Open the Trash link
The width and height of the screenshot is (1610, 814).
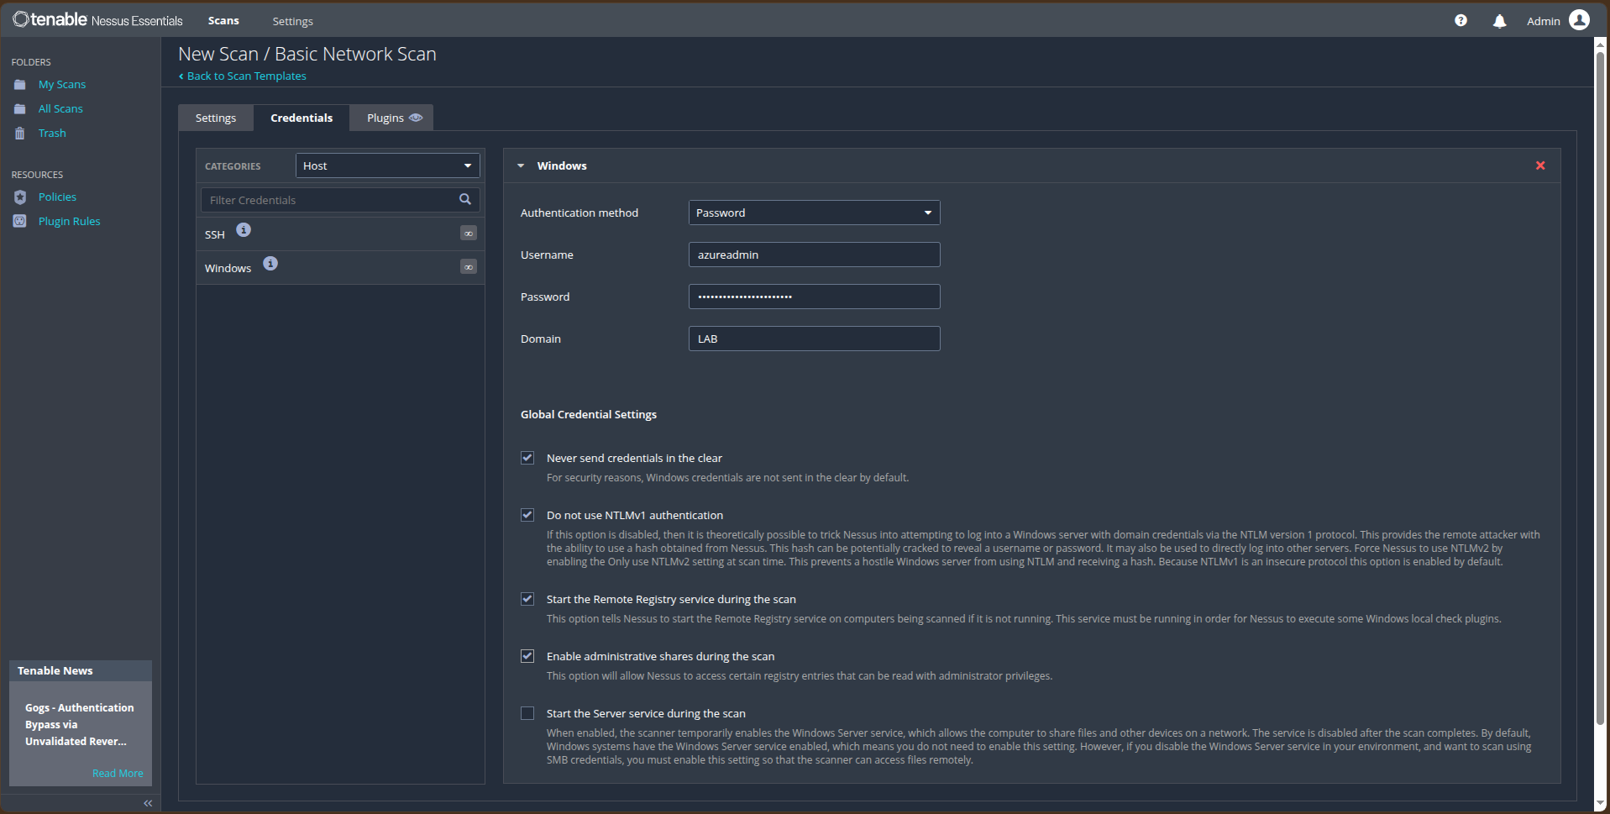(x=52, y=134)
